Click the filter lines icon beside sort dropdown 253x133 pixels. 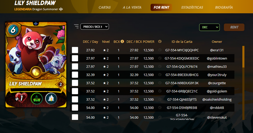coord(76,26)
